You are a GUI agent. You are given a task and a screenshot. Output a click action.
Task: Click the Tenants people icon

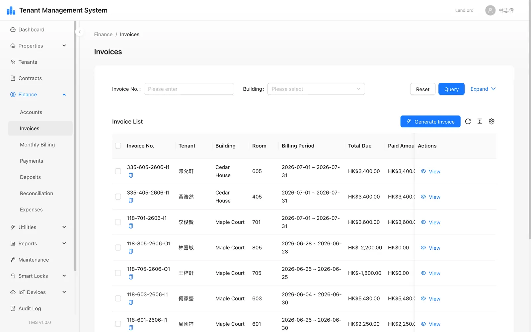point(13,62)
